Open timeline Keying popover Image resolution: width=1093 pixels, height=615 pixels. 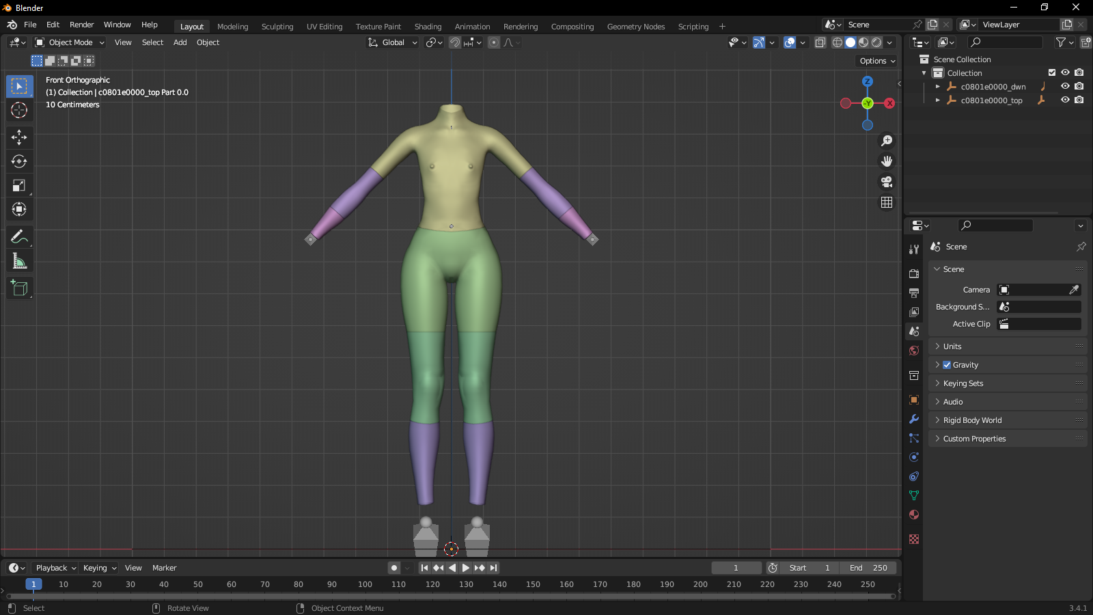[x=100, y=568]
